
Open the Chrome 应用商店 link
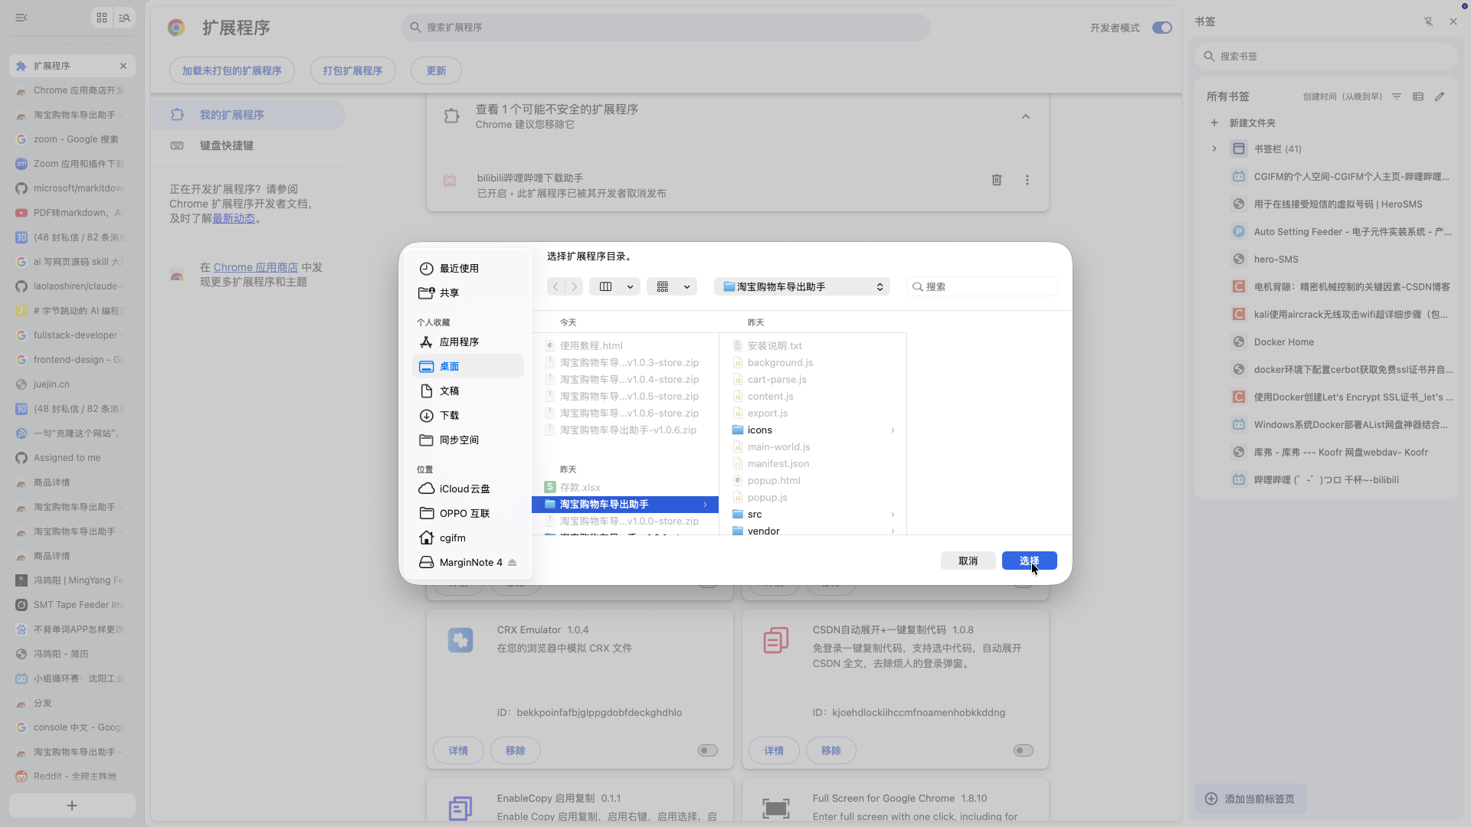pos(256,267)
